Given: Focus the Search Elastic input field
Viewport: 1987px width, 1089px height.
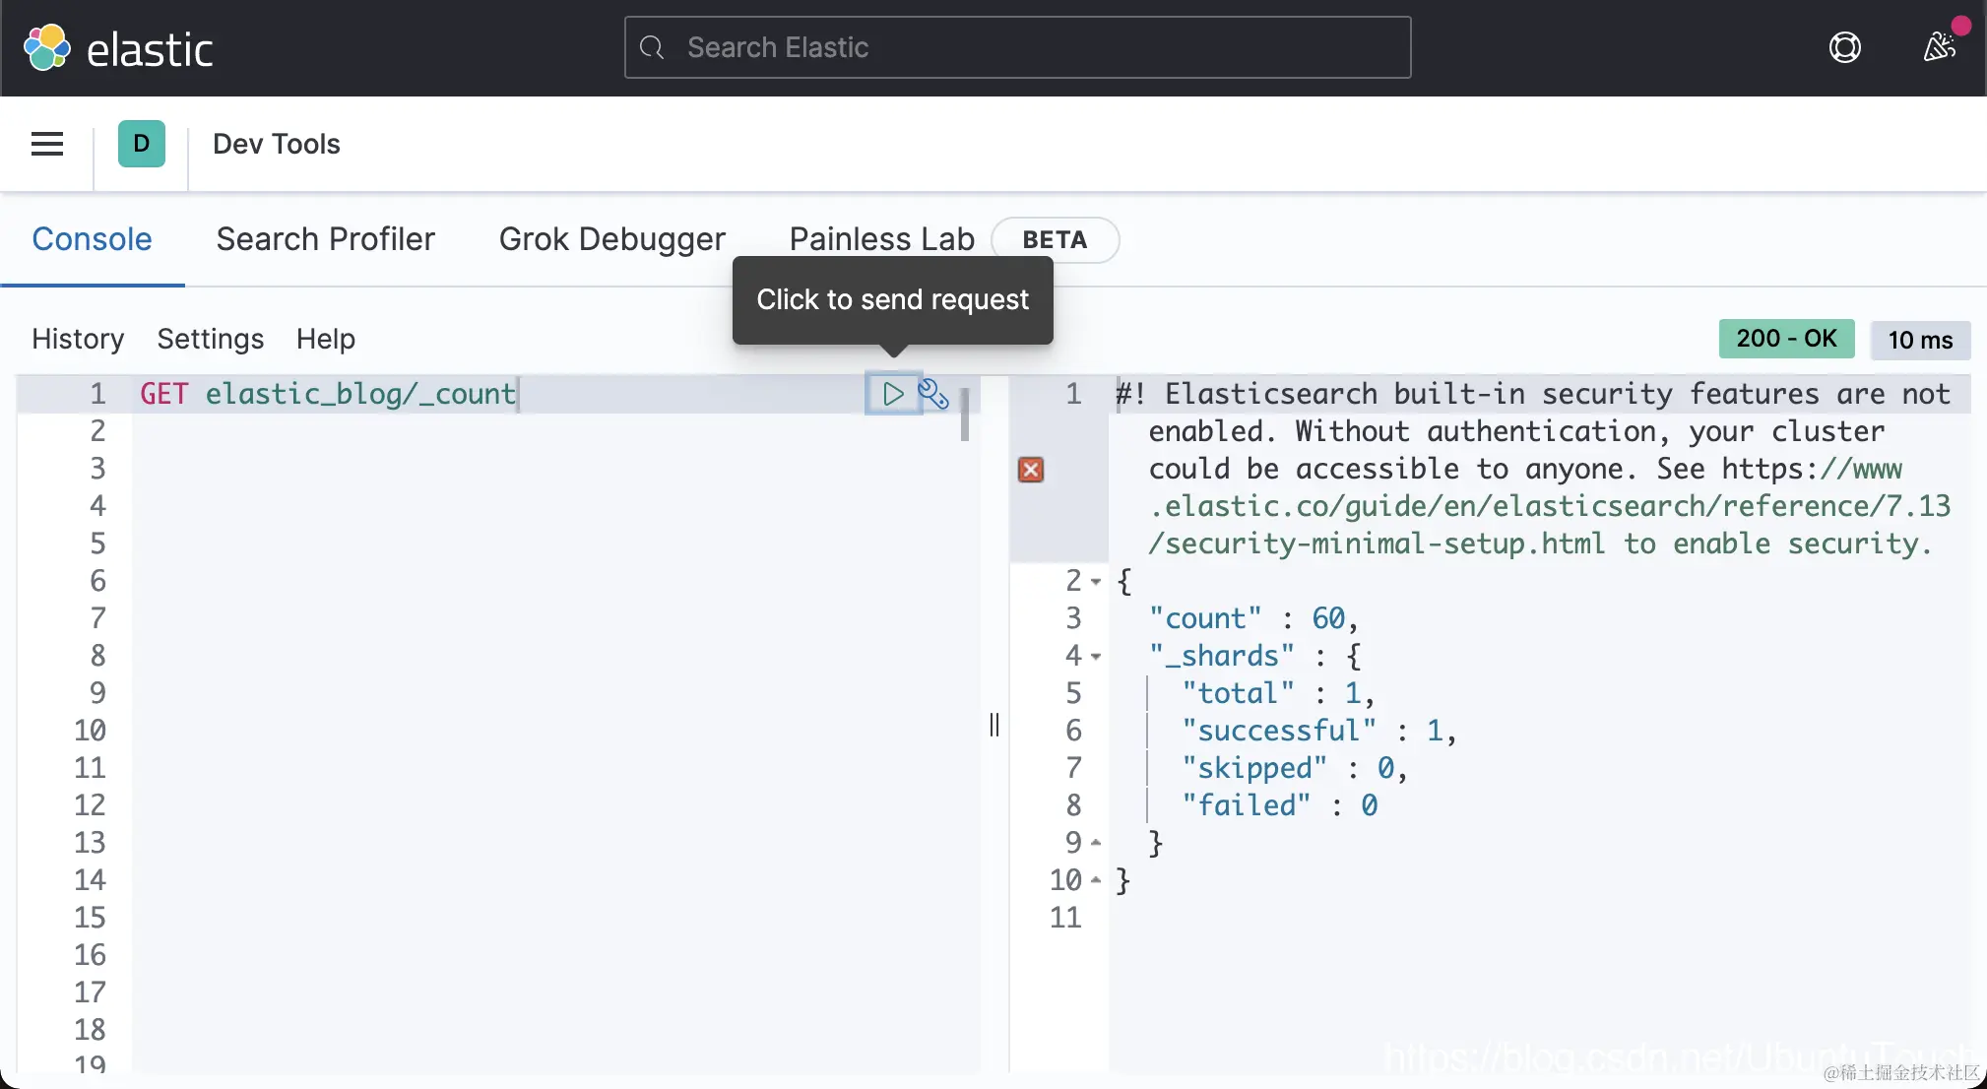Looking at the screenshot, I should pos(1017,47).
